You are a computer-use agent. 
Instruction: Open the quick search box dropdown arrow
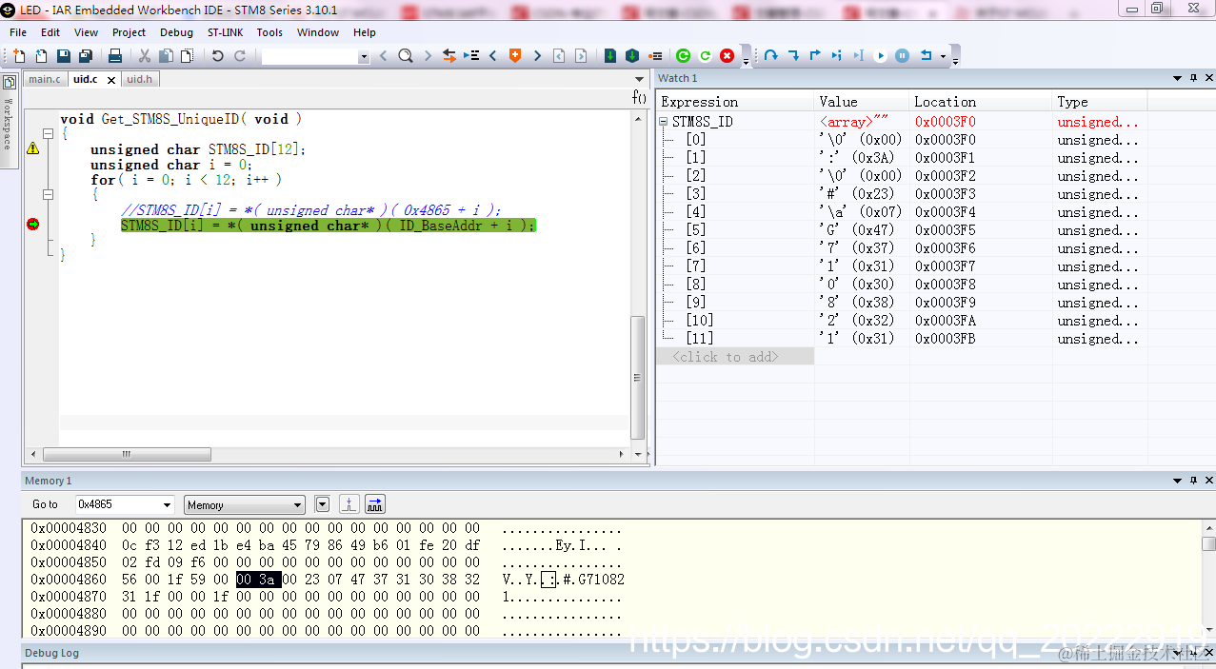[x=364, y=57]
